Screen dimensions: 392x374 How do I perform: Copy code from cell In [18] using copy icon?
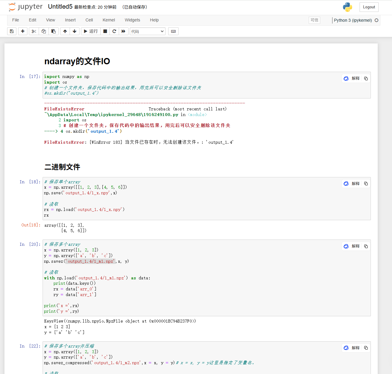[x=366, y=184]
